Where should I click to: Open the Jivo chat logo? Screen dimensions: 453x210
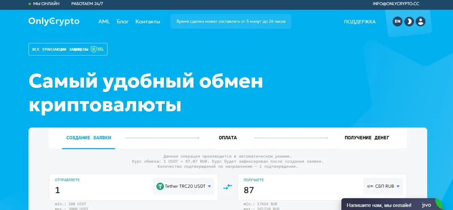tap(427, 205)
